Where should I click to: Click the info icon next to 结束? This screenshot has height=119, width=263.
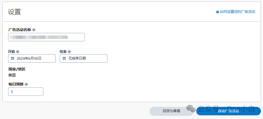69,52
